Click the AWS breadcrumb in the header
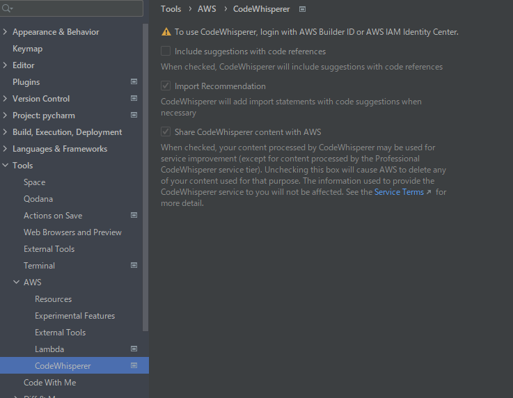This screenshot has width=513, height=398. coord(207,9)
